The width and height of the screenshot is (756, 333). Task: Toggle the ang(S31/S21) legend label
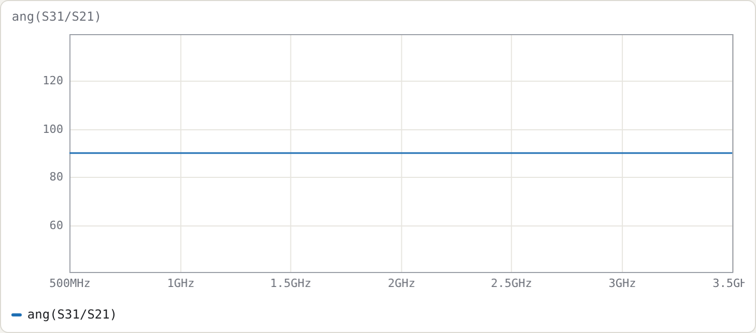coord(72,314)
